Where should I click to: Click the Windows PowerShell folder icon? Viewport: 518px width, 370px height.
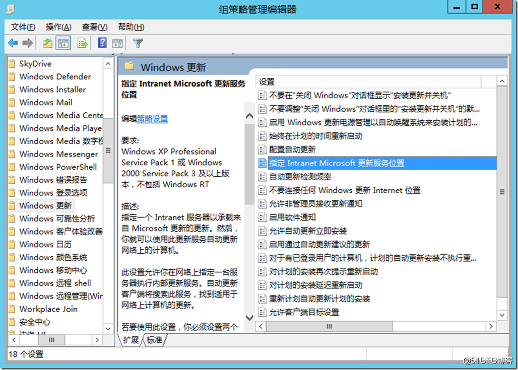click(x=12, y=167)
